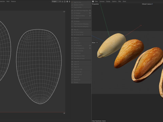This screenshot has width=163, height=122.
Task: Click the UV Relax command
Action: point(81,21)
